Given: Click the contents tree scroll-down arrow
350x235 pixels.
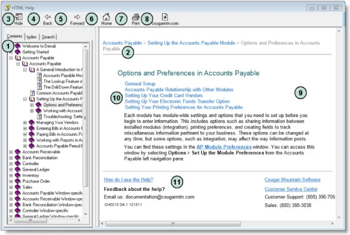Looking at the screenshot, I should pos(86,214).
